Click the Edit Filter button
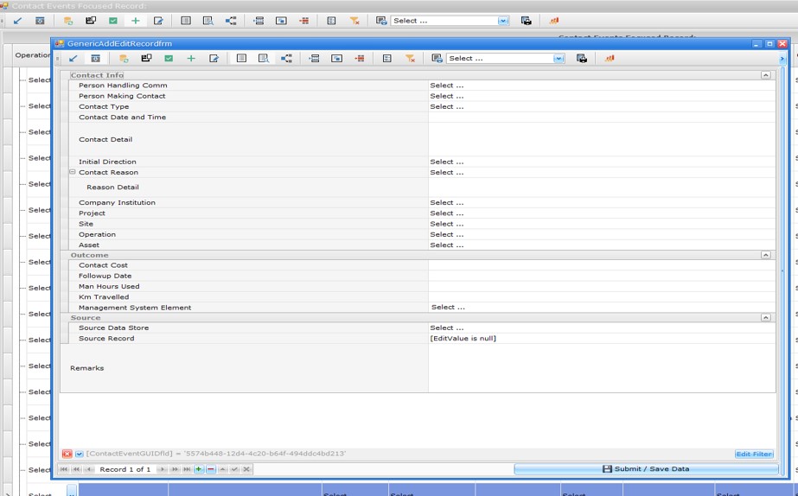Viewport: 798px width, 496px height. coord(754,454)
